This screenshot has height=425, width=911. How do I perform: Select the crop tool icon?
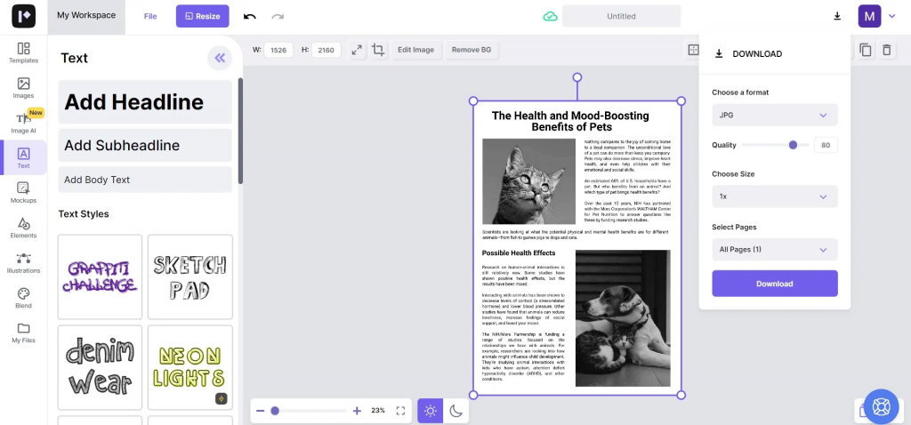(x=378, y=50)
